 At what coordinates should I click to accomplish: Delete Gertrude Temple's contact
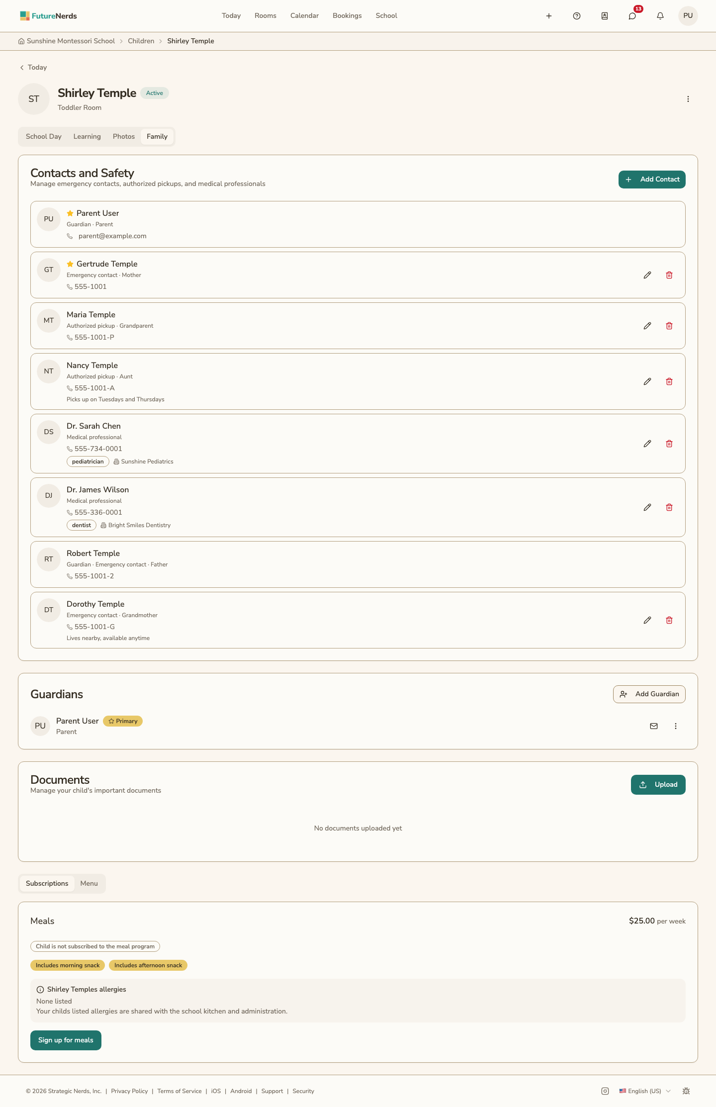point(669,275)
